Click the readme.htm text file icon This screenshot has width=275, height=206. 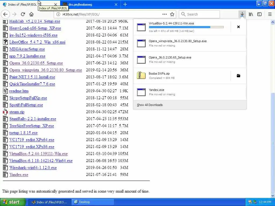click(x=5, y=91)
